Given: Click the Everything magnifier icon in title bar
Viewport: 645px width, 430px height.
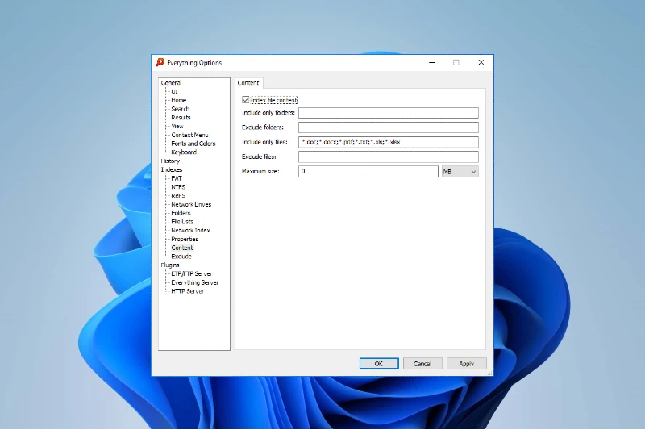Looking at the screenshot, I should (160, 62).
